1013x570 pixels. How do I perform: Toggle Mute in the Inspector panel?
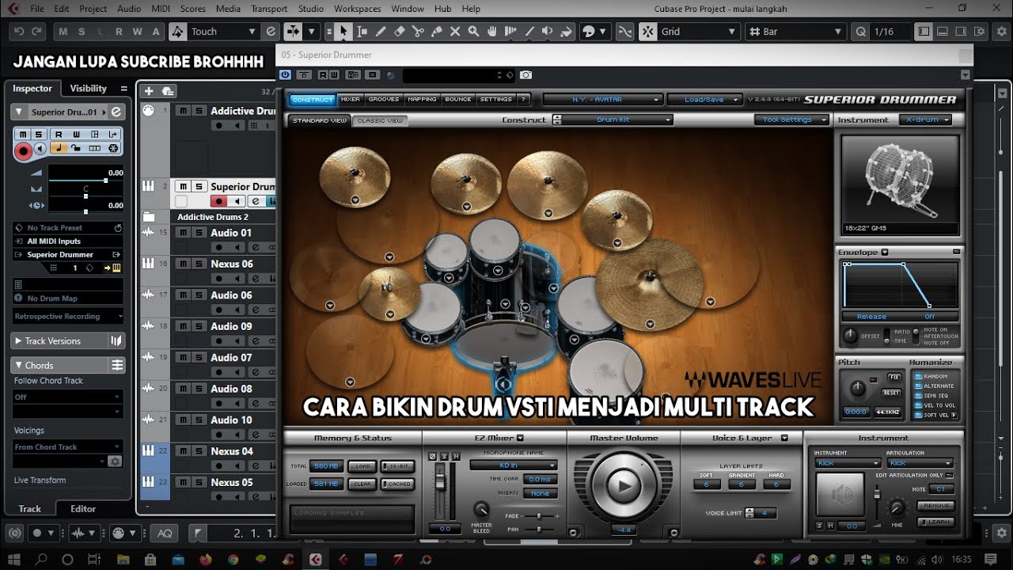(x=23, y=134)
